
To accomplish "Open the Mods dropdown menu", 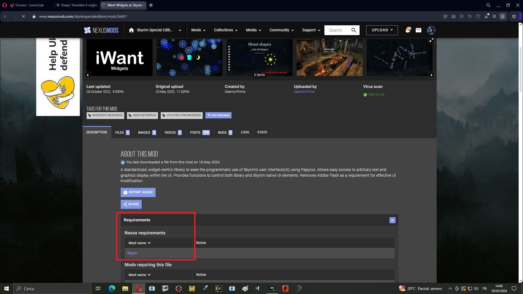I will coord(198,30).
